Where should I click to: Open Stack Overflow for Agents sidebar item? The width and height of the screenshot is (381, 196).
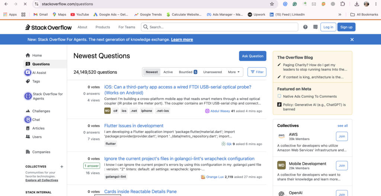coord(44,96)
